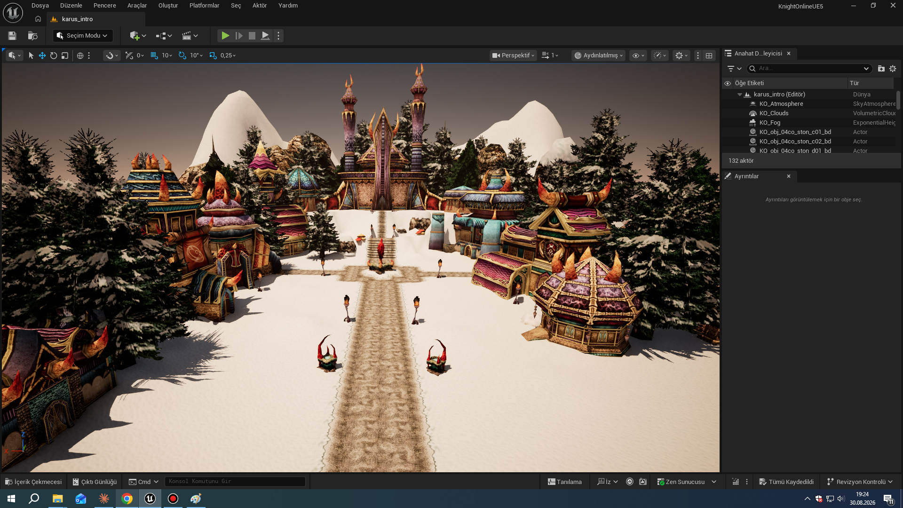Start Play in Editor with the green play button
Screen dimensions: 903x508
tap(225, 36)
